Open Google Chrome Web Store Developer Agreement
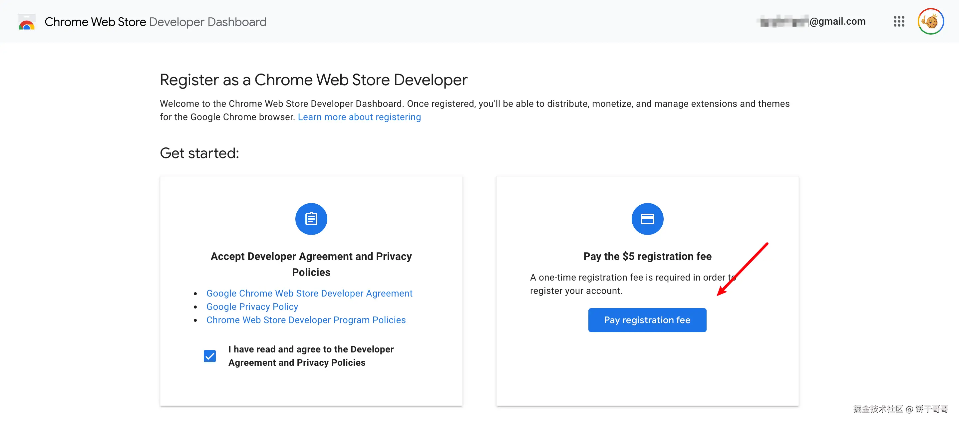This screenshot has width=959, height=424. [309, 294]
